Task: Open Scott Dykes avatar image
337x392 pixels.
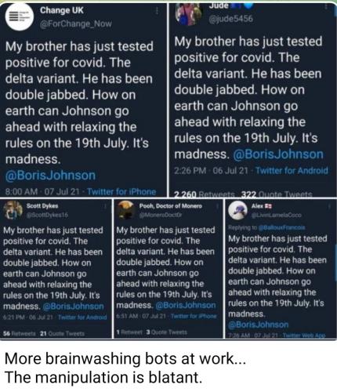Action: 13,210
